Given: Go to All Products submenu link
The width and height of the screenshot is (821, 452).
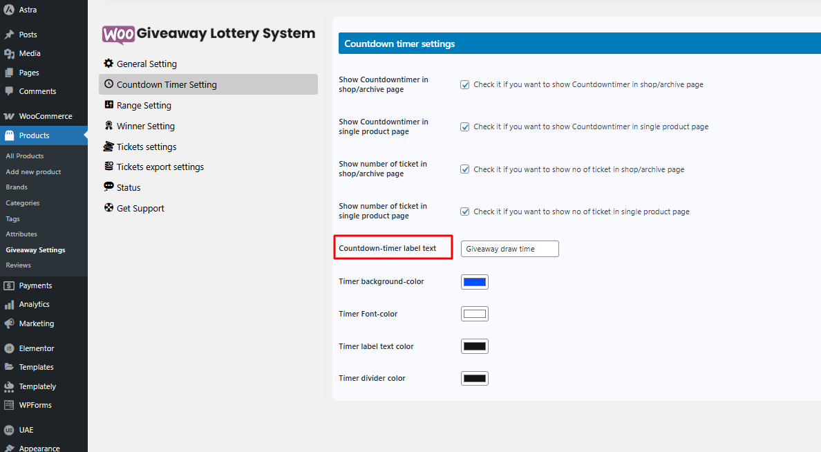Looking at the screenshot, I should coord(25,156).
